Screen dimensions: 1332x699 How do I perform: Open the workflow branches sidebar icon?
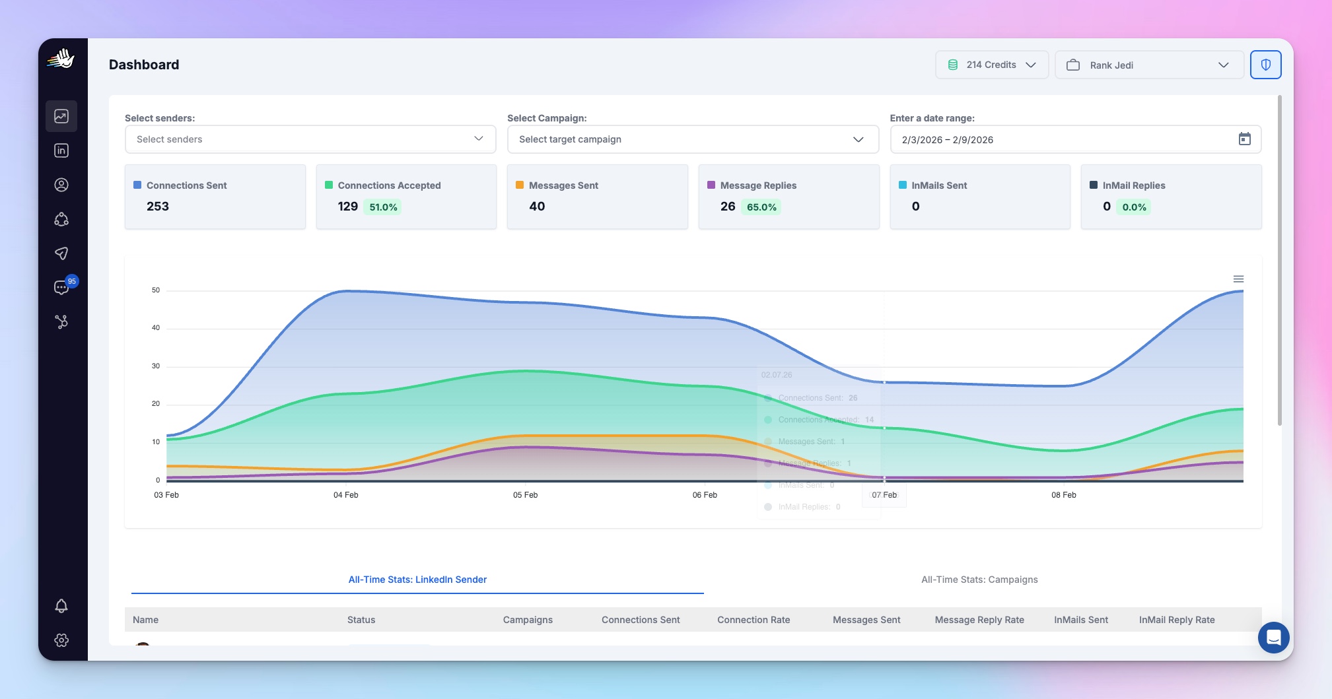pyautogui.click(x=61, y=322)
